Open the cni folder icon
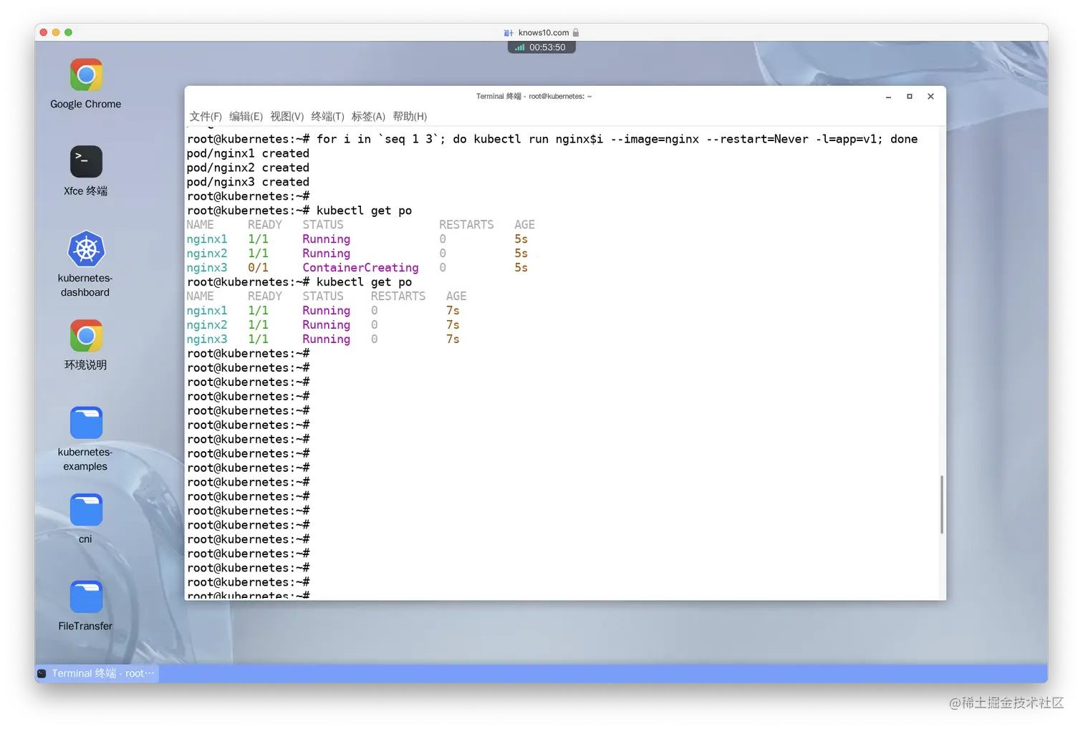 pyautogui.click(x=86, y=510)
